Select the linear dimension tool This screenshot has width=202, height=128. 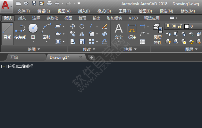click(142, 26)
